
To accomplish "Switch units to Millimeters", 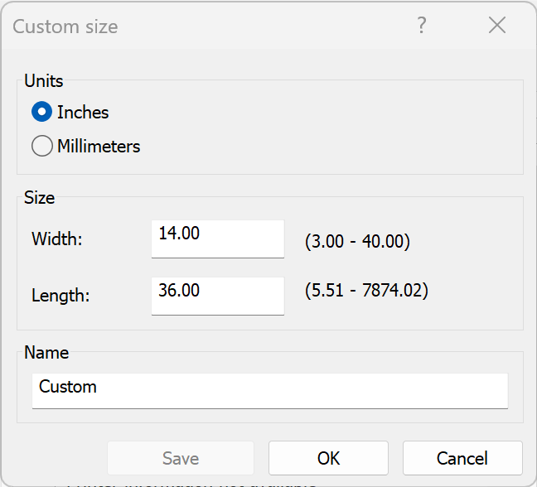I will click(x=41, y=147).
